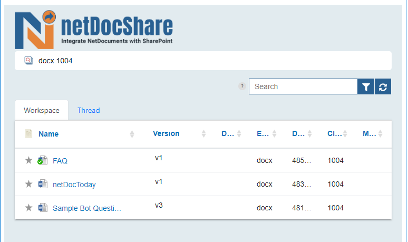The height and width of the screenshot is (242, 408).
Task: Click the filter funnel icon
Action: (x=366, y=86)
